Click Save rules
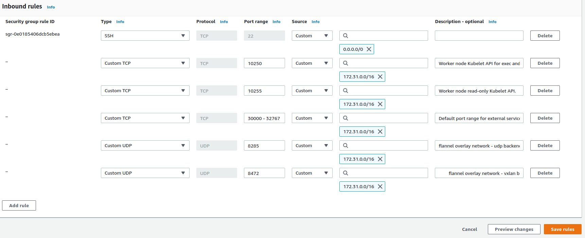This screenshot has width=585, height=238. click(x=563, y=229)
